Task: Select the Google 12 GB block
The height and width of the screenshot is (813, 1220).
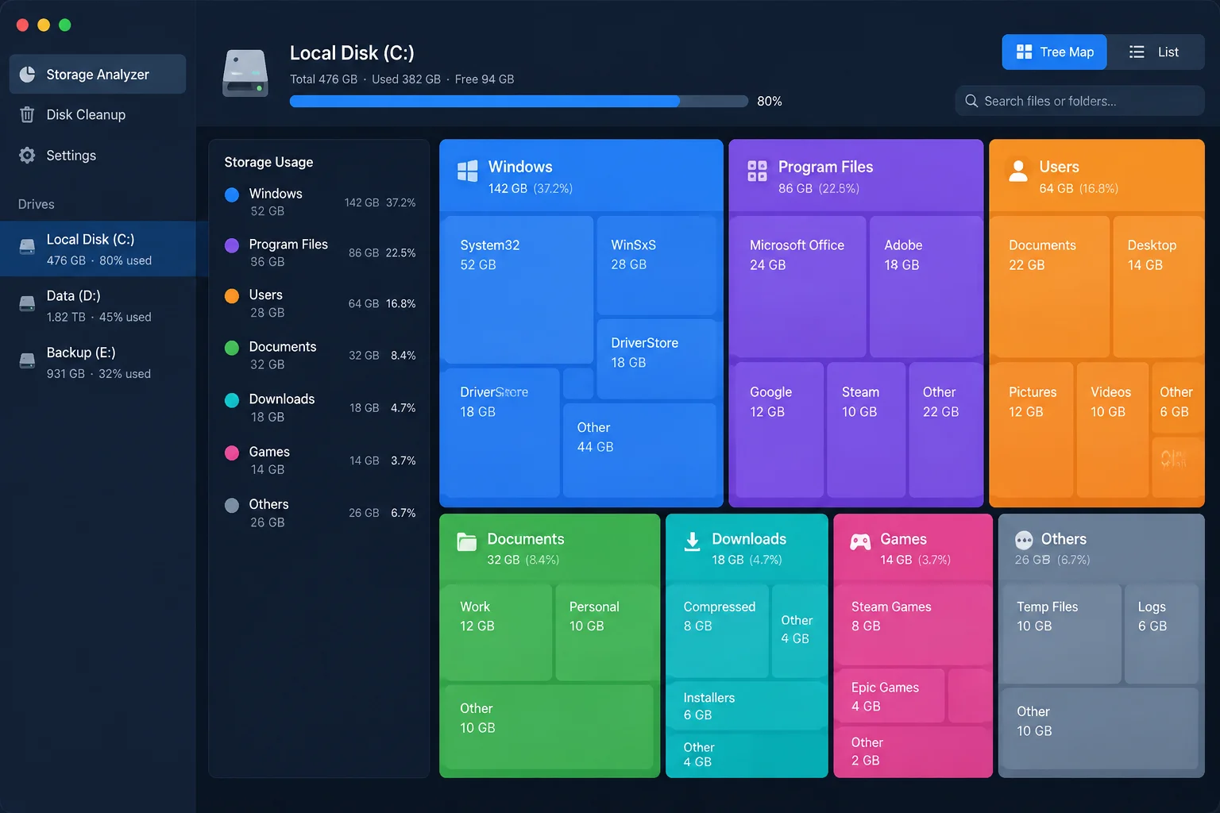Action: tap(778, 430)
